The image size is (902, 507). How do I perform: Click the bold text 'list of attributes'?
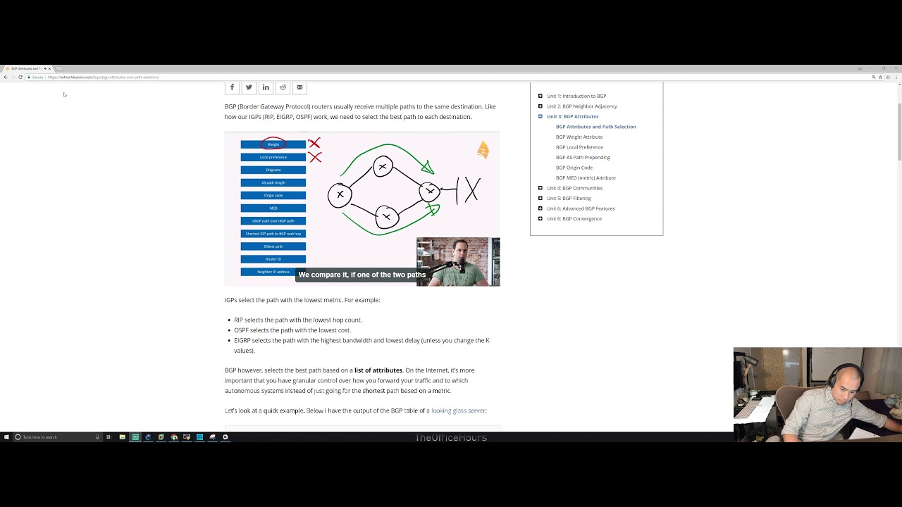pyautogui.click(x=378, y=370)
